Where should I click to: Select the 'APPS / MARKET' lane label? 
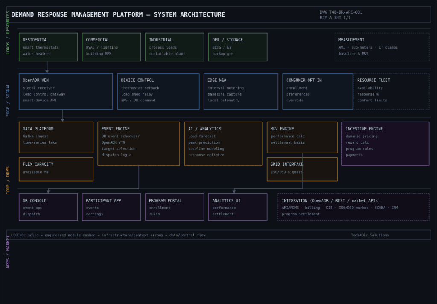click(8, 252)
